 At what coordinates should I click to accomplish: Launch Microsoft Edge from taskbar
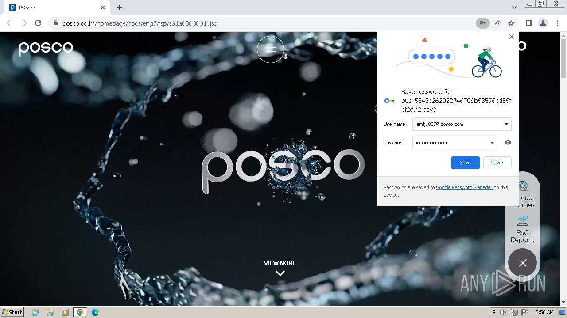(95, 312)
